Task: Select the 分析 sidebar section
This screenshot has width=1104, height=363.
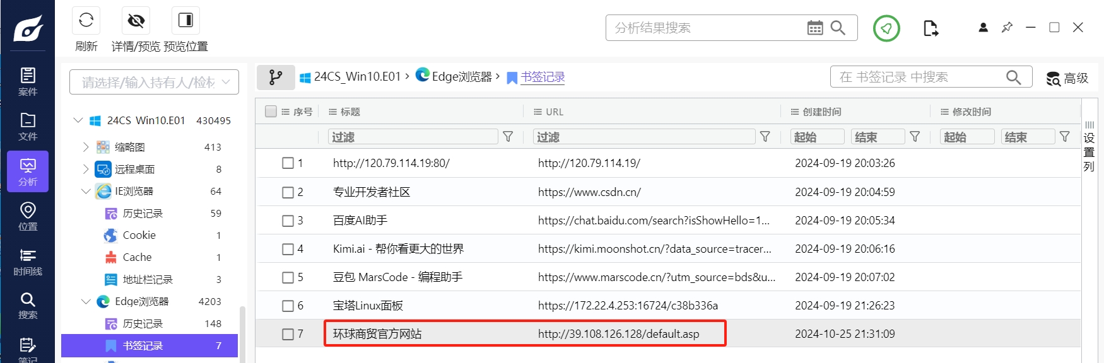Action: pos(28,171)
